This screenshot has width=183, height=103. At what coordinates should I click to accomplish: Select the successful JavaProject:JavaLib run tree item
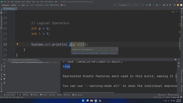point(35,62)
